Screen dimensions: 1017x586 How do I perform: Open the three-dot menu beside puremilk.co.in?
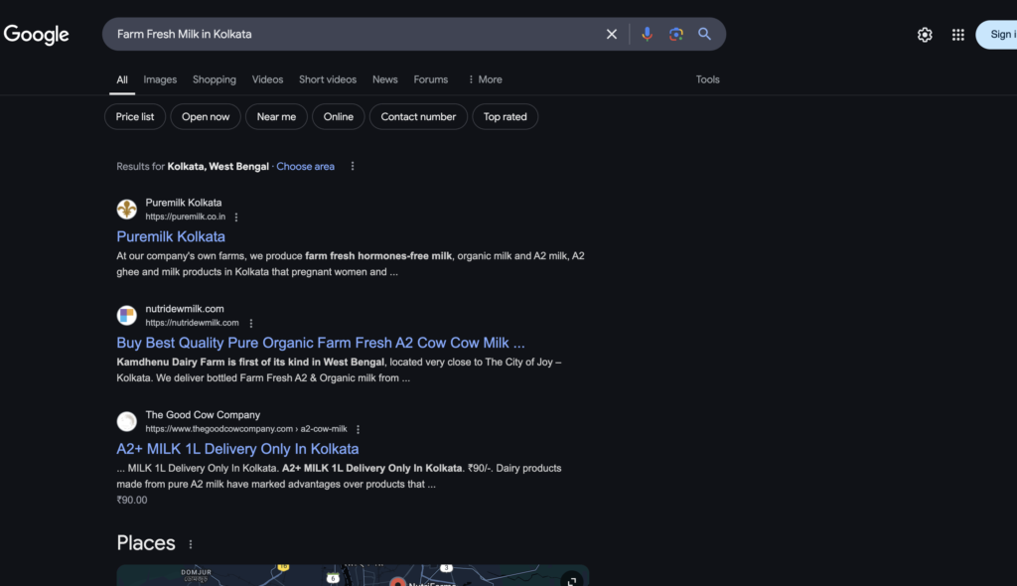click(236, 218)
